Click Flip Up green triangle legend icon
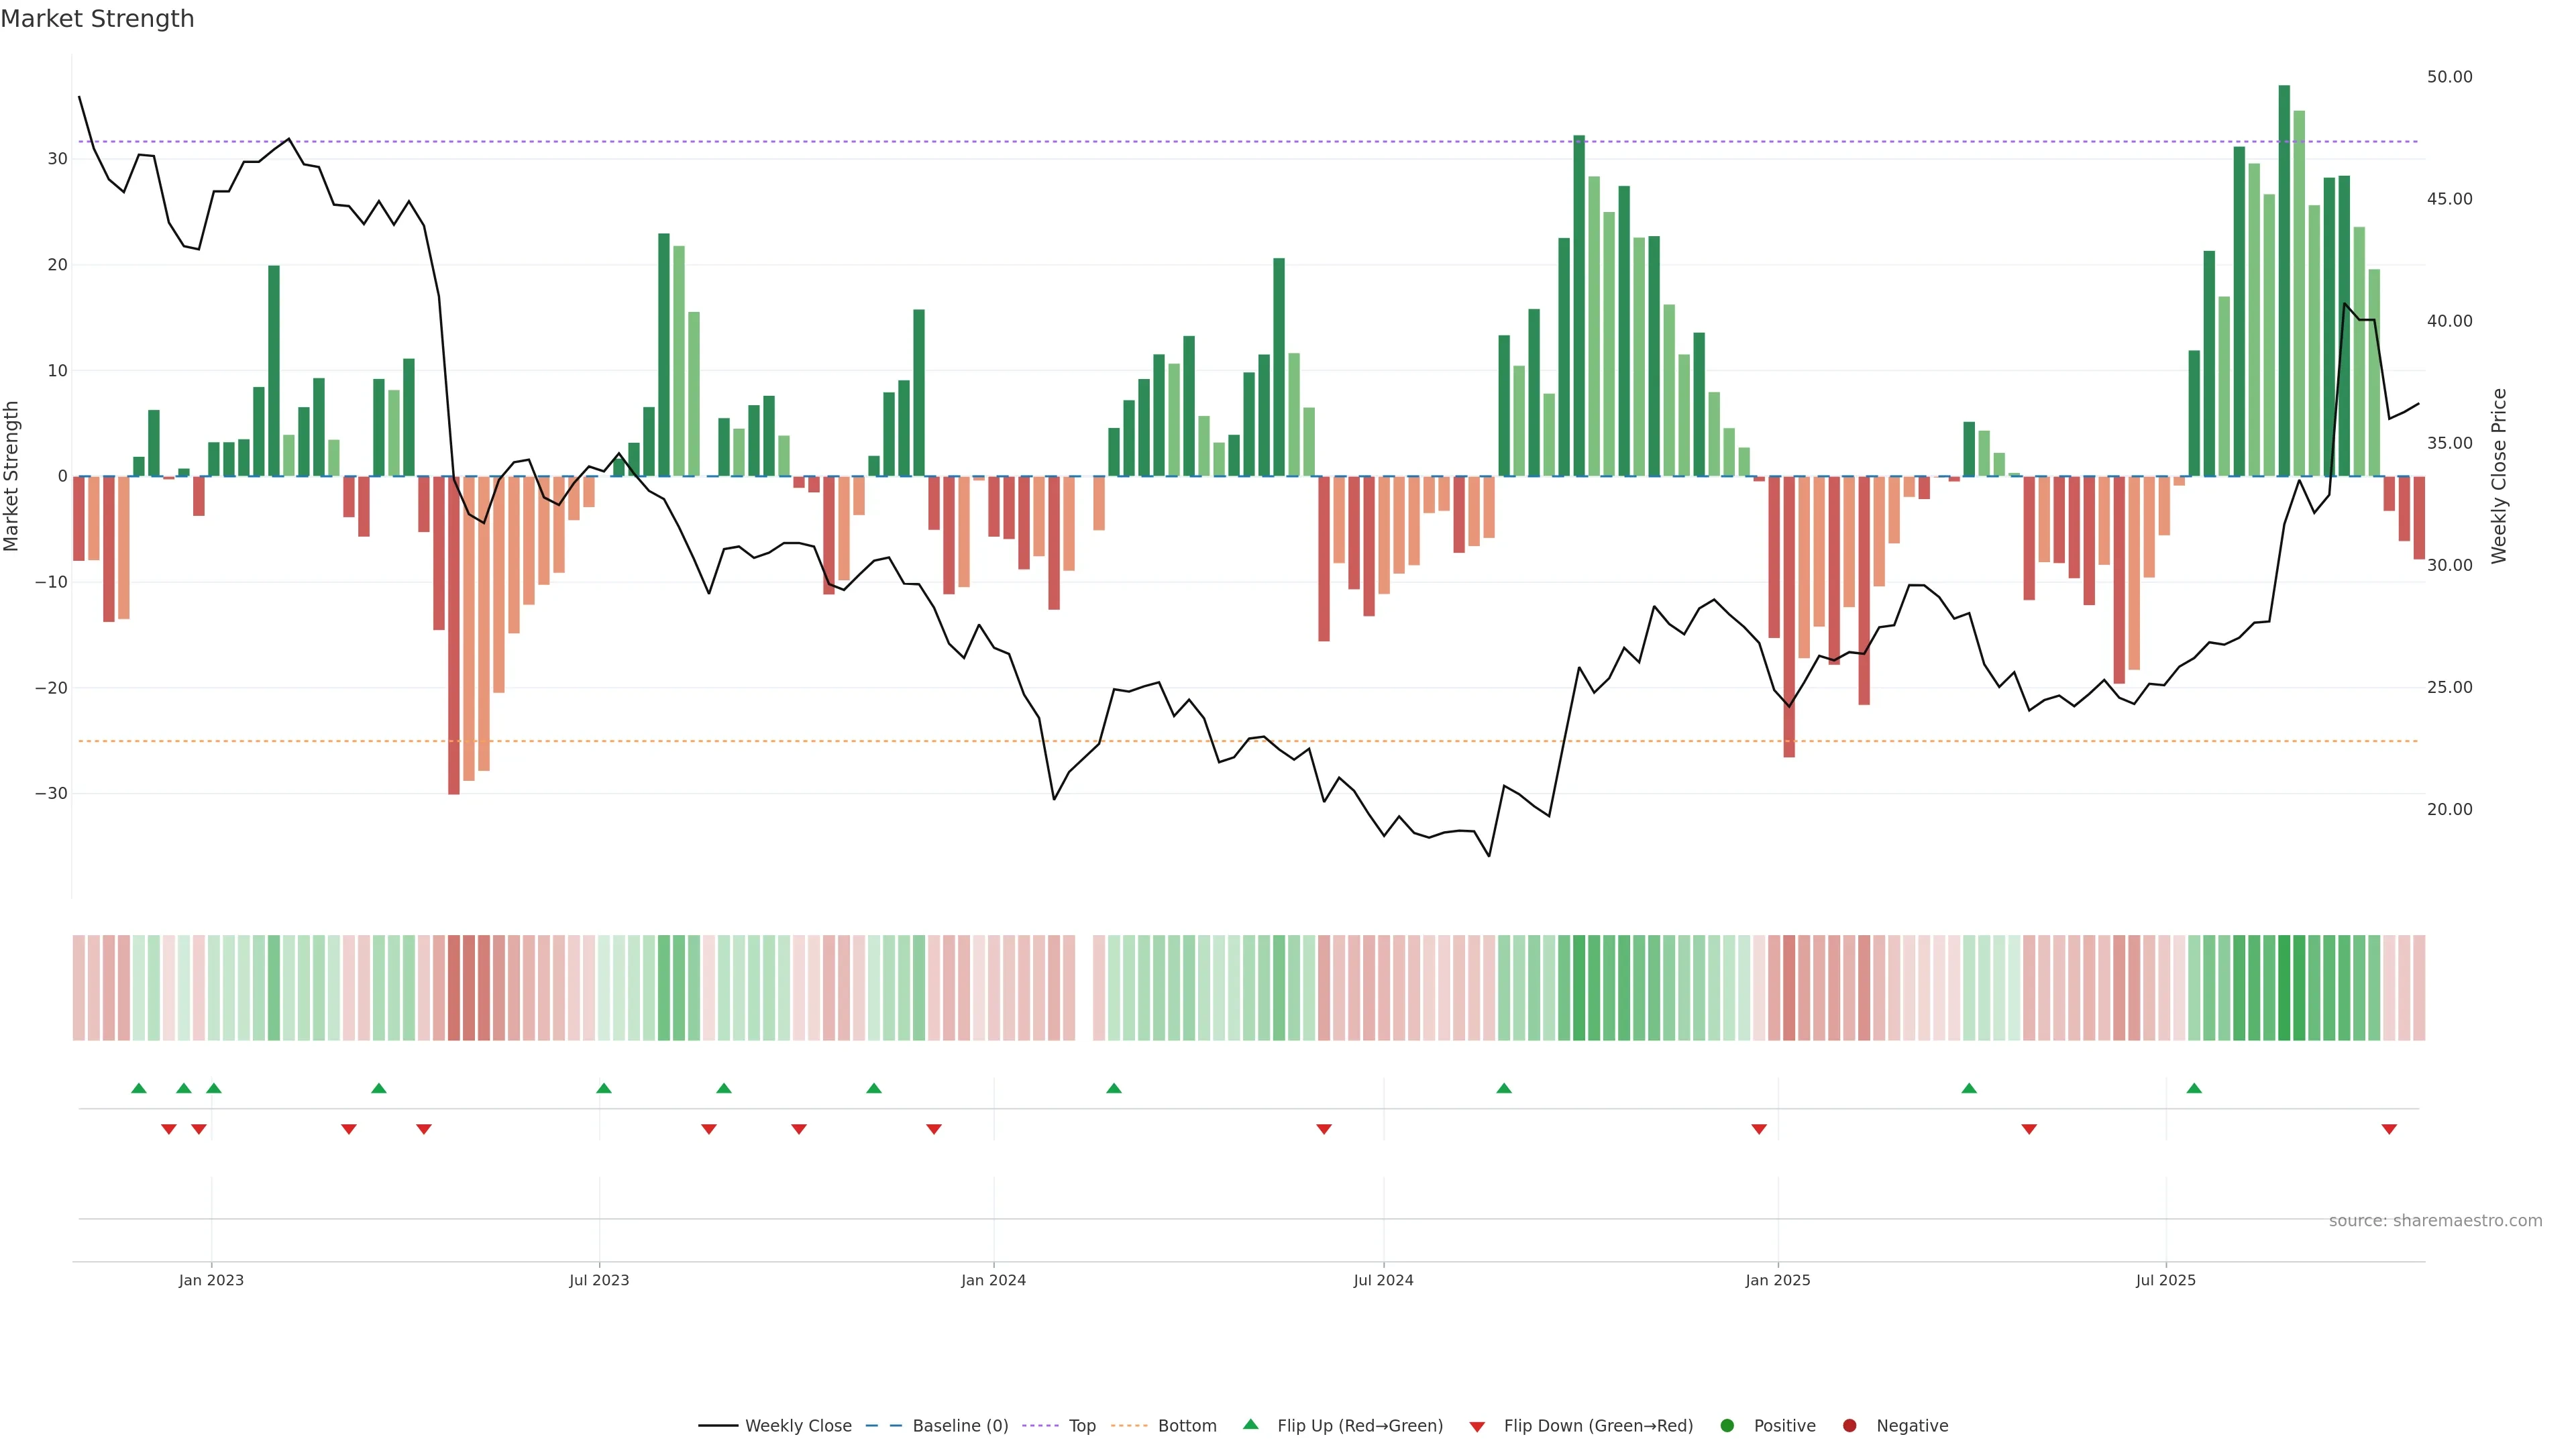This screenshot has width=2576, height=1449. 1250,1424
